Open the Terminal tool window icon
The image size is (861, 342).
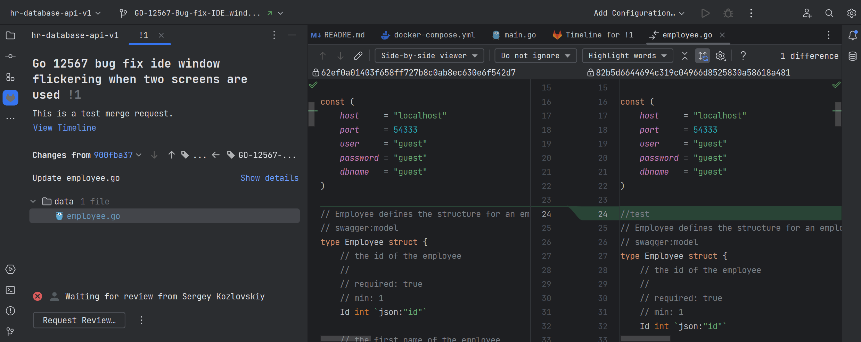pos(10,290)
